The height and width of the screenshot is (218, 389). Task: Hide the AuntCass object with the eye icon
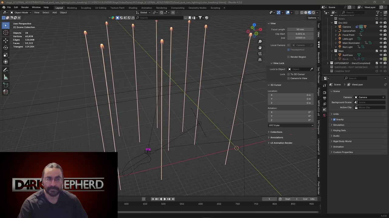(381, 55)
